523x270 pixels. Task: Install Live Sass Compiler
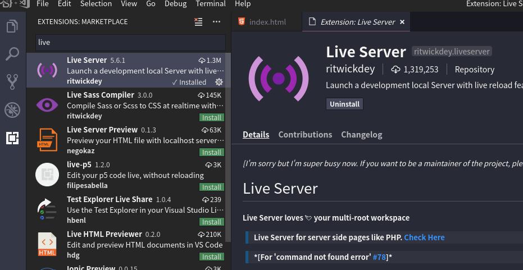[212, 118]
